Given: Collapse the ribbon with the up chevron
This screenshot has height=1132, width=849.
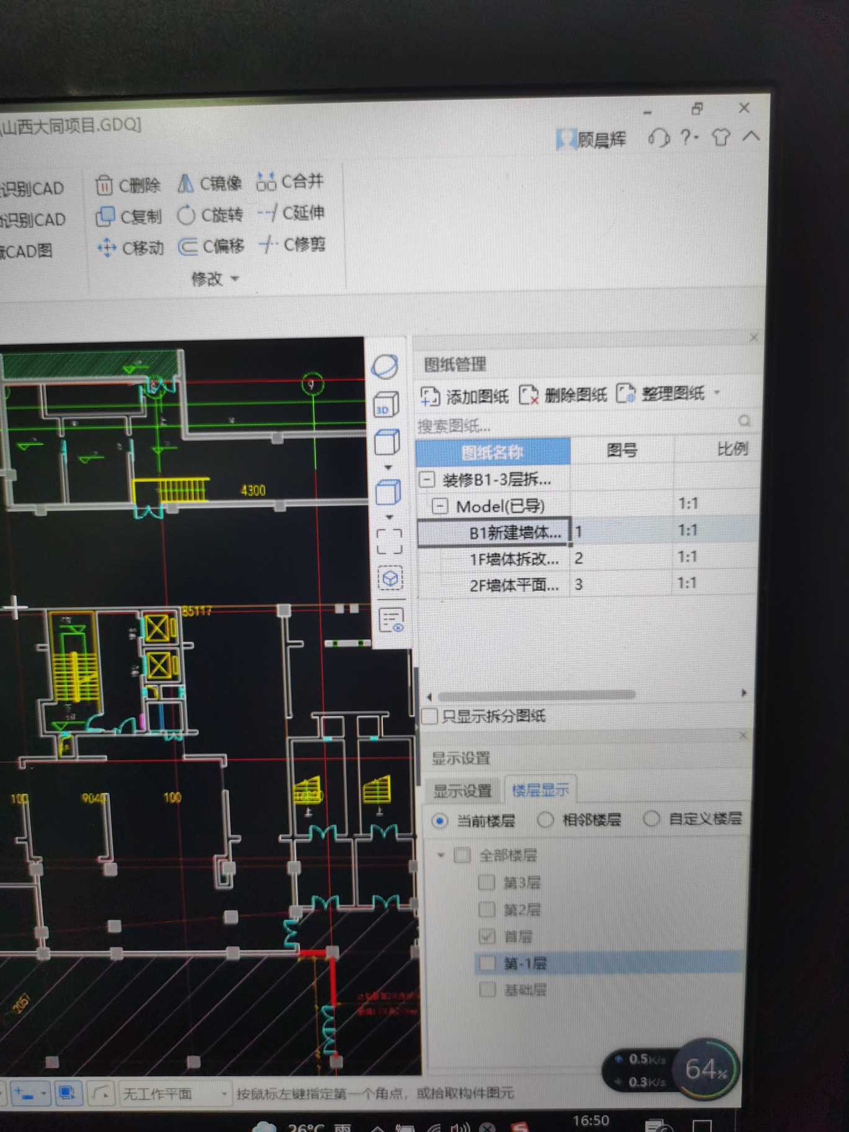Looking at the screenshot, I should tap(751, 135).
